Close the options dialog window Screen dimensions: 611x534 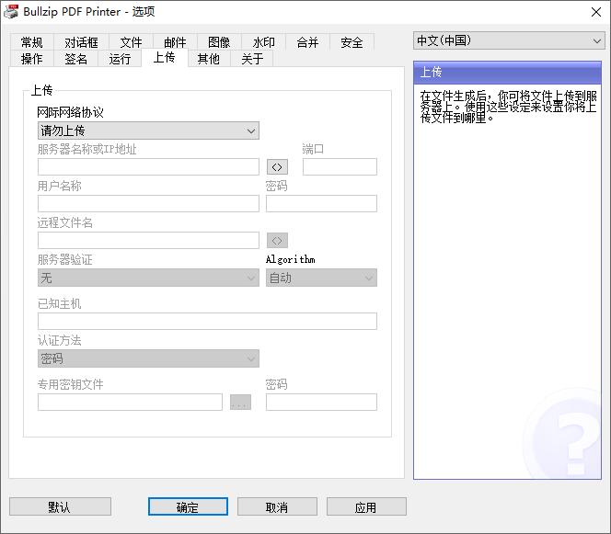pos(595,12)
